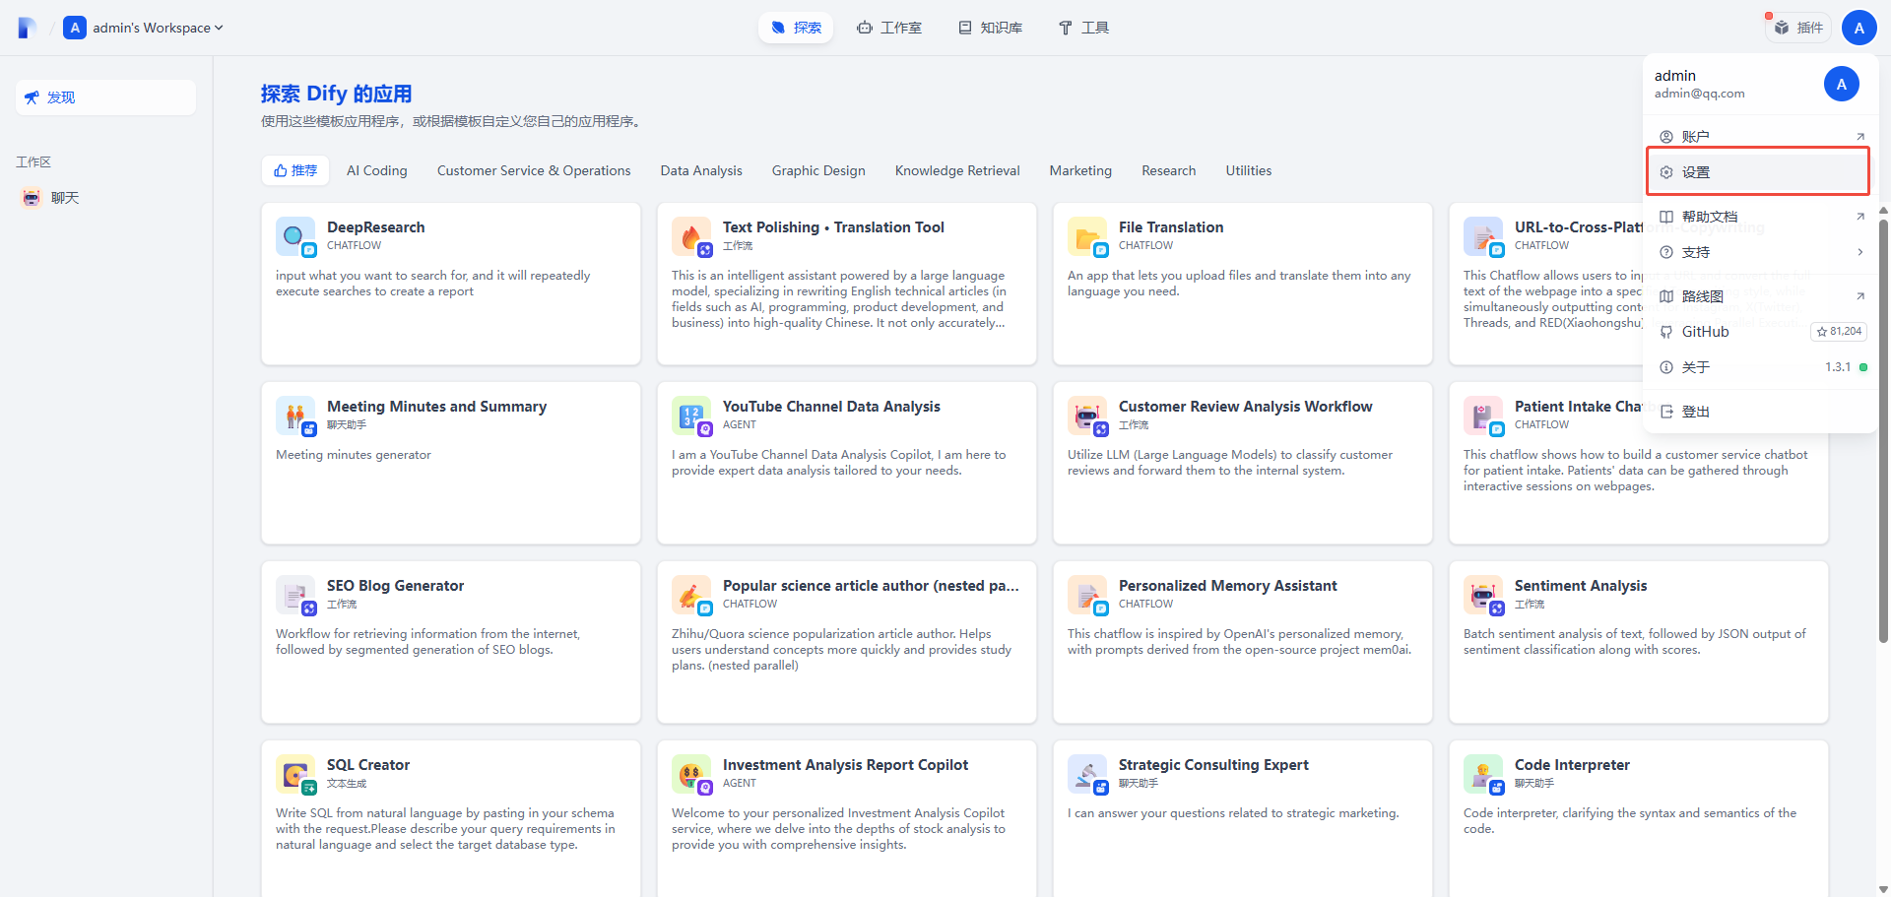Select the Graphic Design category
The image size is (1891, 897).
coord(818,170)
